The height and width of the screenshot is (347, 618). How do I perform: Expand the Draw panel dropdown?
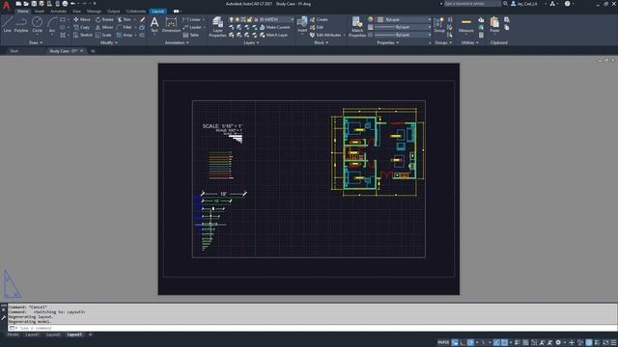(36, 42)
